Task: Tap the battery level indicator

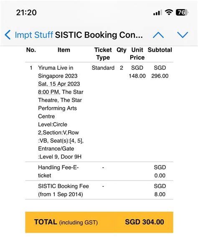Action: (182, 12)
